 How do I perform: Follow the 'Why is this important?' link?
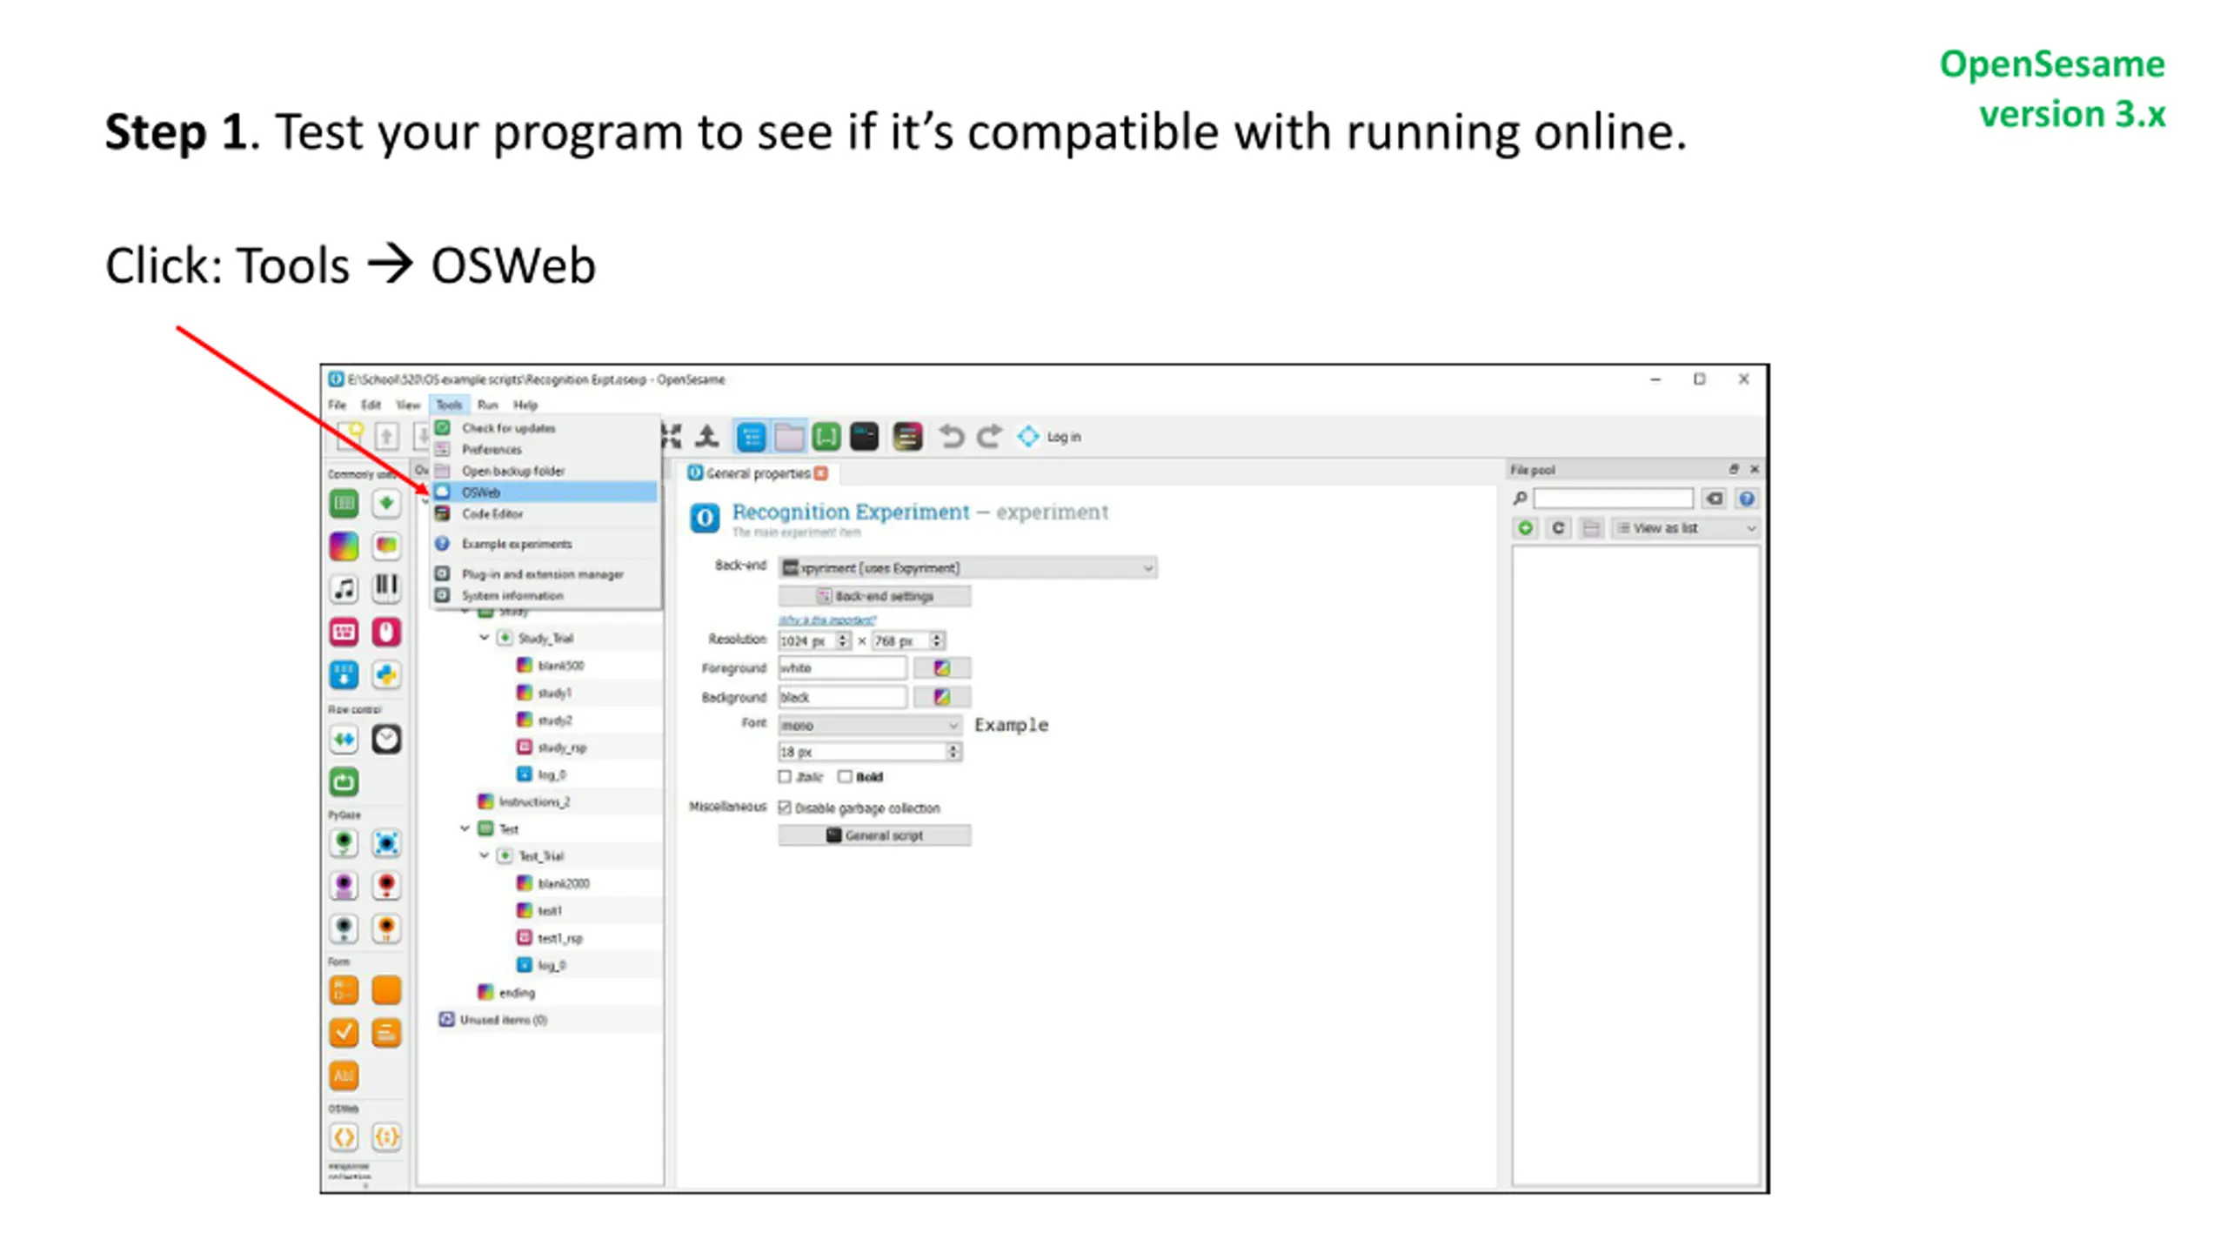click(x=827, y=620)
